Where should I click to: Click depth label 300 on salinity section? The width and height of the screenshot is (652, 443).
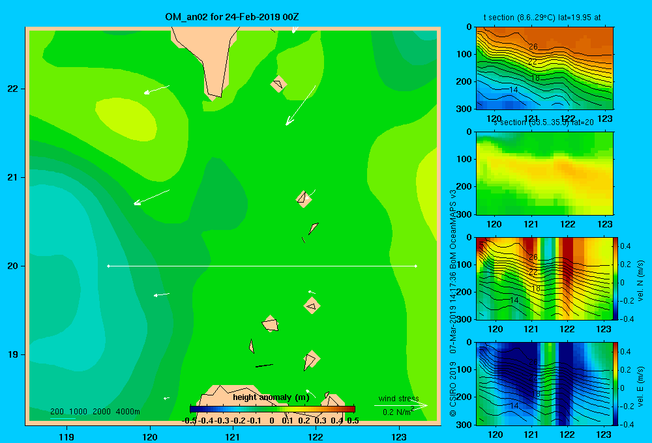pos(464,214)
